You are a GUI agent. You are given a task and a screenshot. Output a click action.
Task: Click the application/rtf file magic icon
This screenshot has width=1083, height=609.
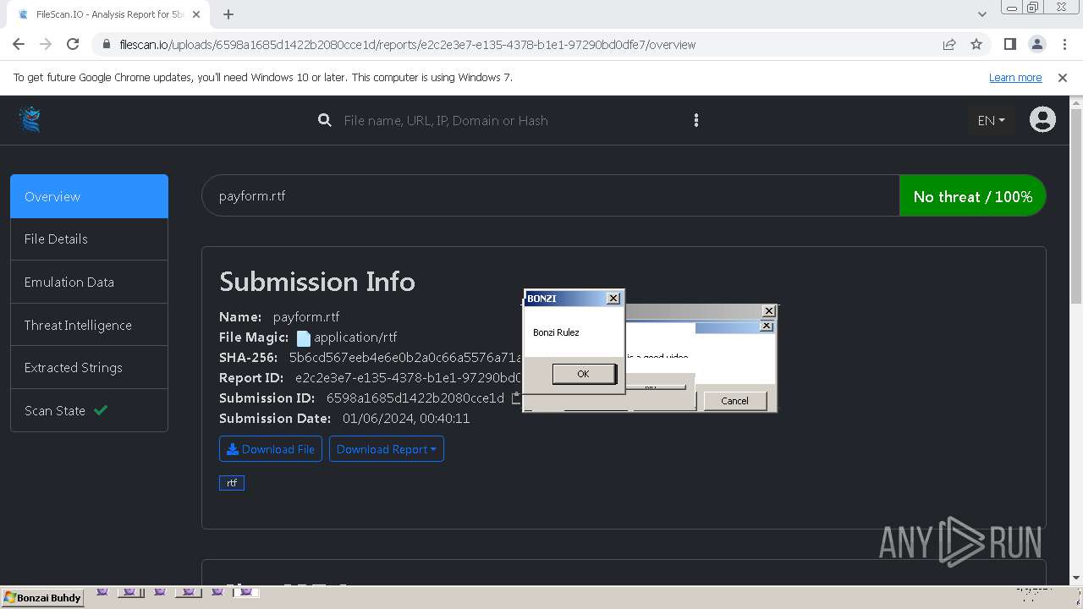pos(304,337)
